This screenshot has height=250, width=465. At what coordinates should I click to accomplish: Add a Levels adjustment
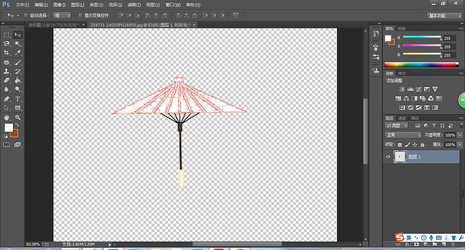411,89
